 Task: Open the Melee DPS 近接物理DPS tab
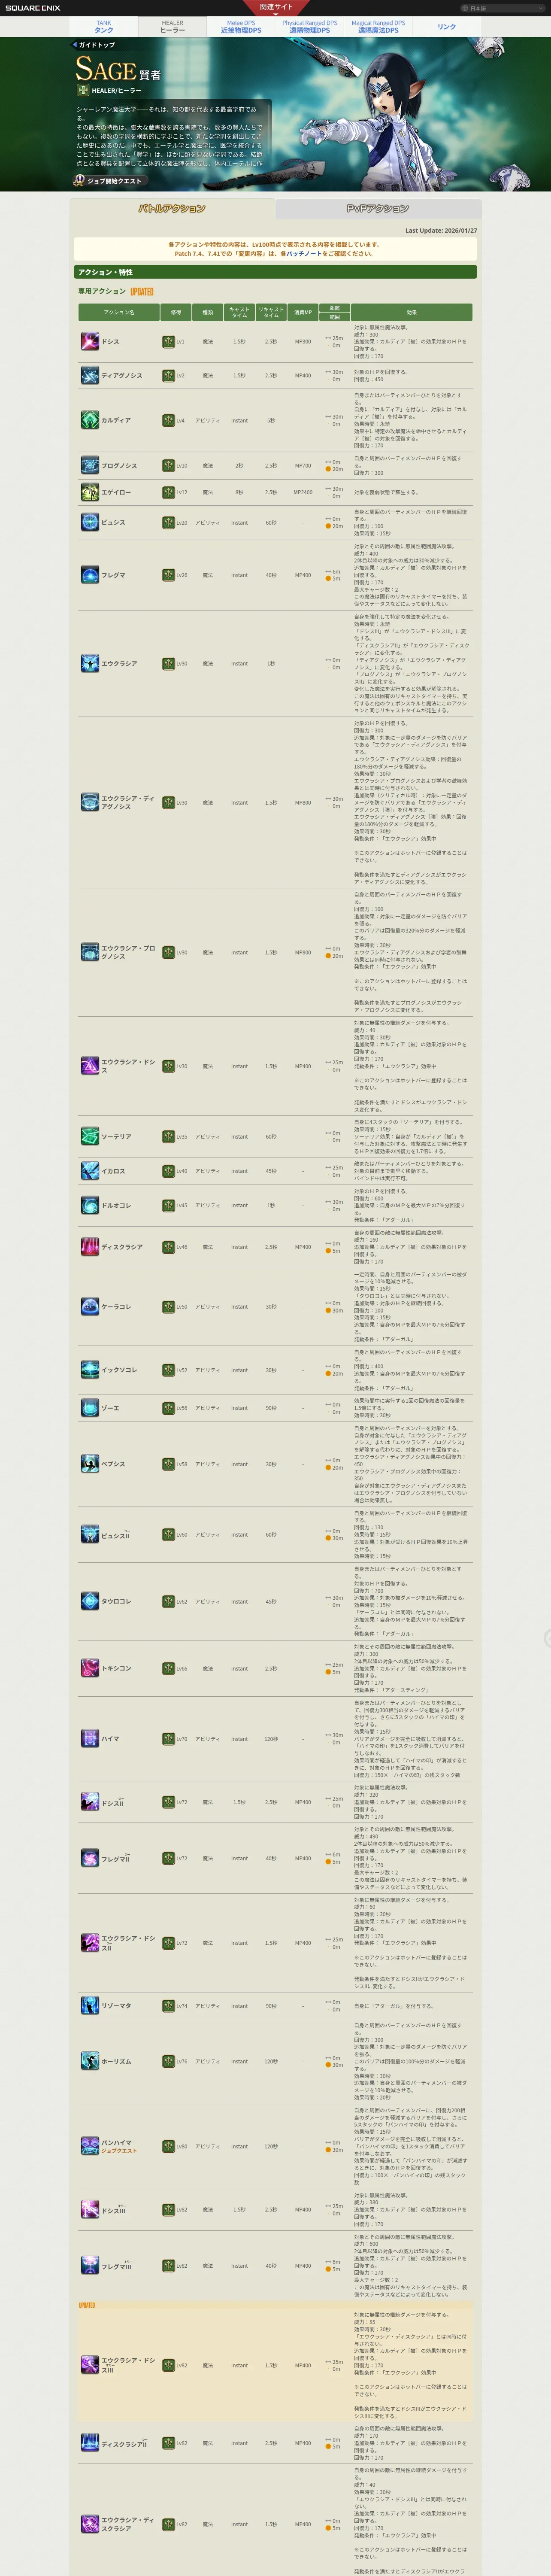241,27
